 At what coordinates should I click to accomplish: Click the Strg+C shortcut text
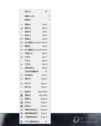click(44, 113)
